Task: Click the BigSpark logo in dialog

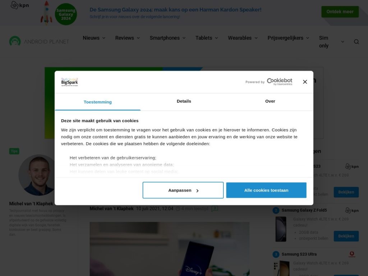Action: [69, 82]
